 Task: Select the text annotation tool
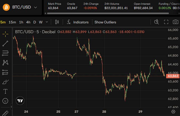point(5,91)
